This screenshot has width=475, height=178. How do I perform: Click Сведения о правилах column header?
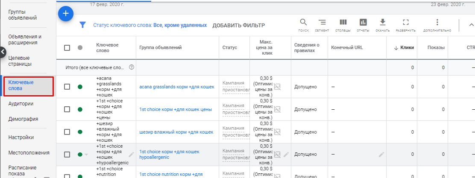306,47
